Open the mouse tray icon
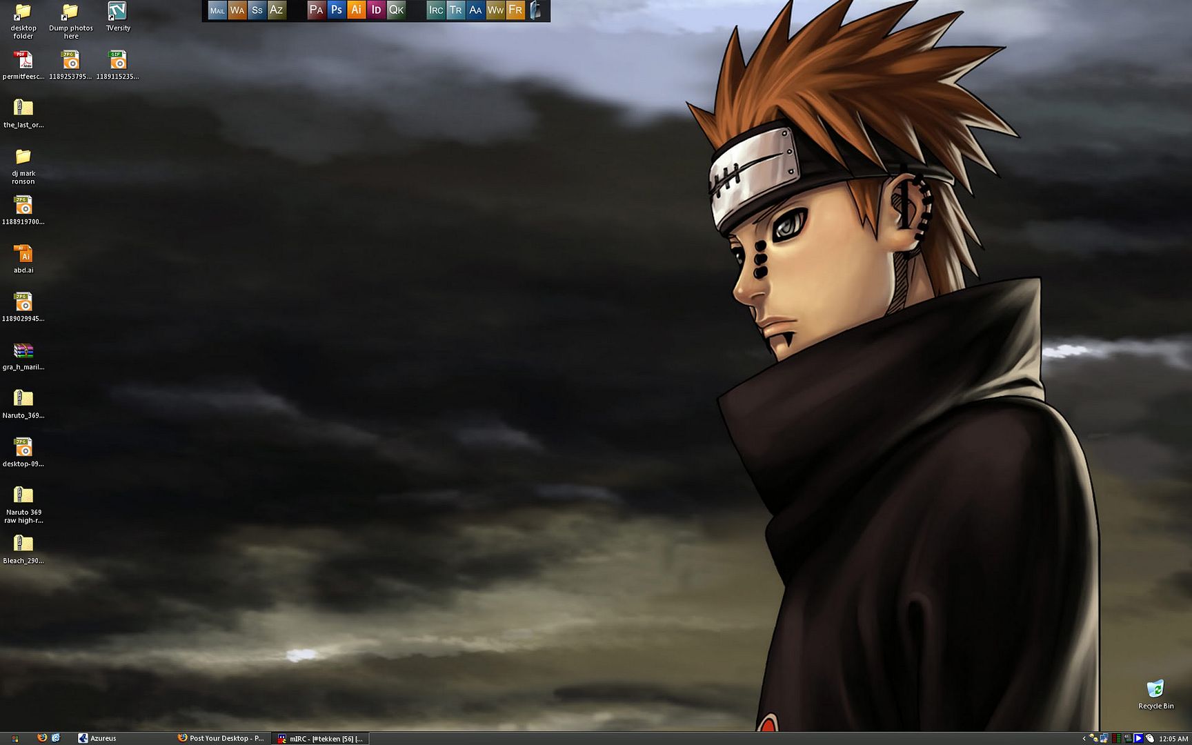 pyautogui.click(x=1150, y=738)
